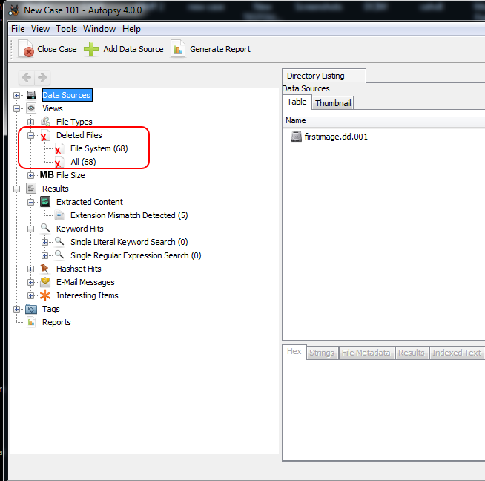Collapse the Keyword Hits node
The width and height of the screenshot is (485, 481).
(30, 229)
